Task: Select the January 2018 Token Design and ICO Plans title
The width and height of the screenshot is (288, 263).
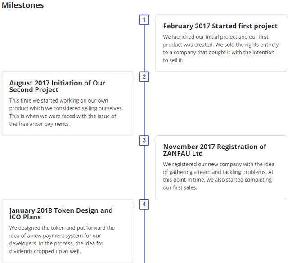Action: coord(61,214)
